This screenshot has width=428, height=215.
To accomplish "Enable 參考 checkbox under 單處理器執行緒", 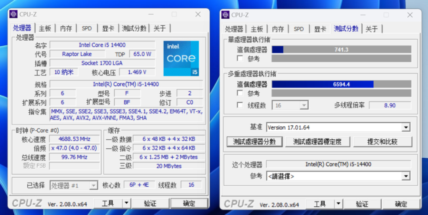I will click(240, 58).
